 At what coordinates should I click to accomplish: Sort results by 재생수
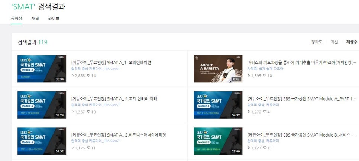click(x=352, y=42)
